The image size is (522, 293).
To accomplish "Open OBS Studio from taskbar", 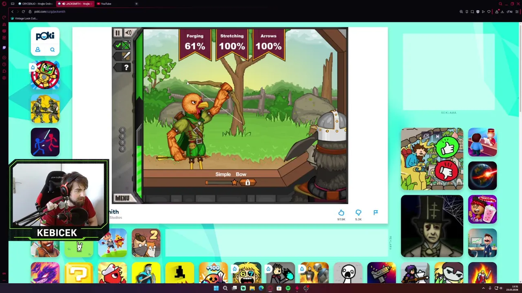I will [306, 288].
